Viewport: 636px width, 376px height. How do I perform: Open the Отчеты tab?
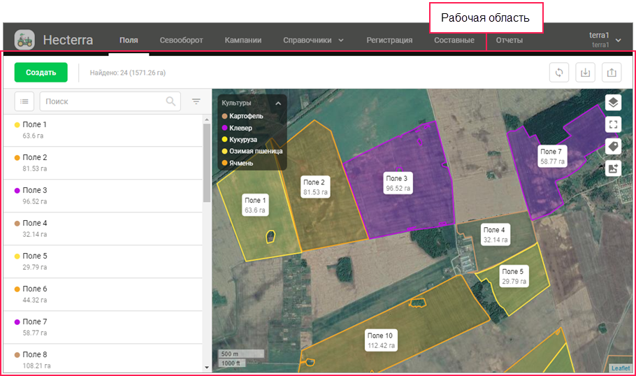click(x=509, y=41)
